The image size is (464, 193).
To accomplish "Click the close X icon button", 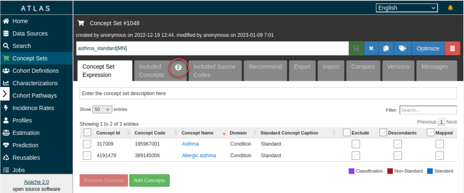I will point(371,48).
